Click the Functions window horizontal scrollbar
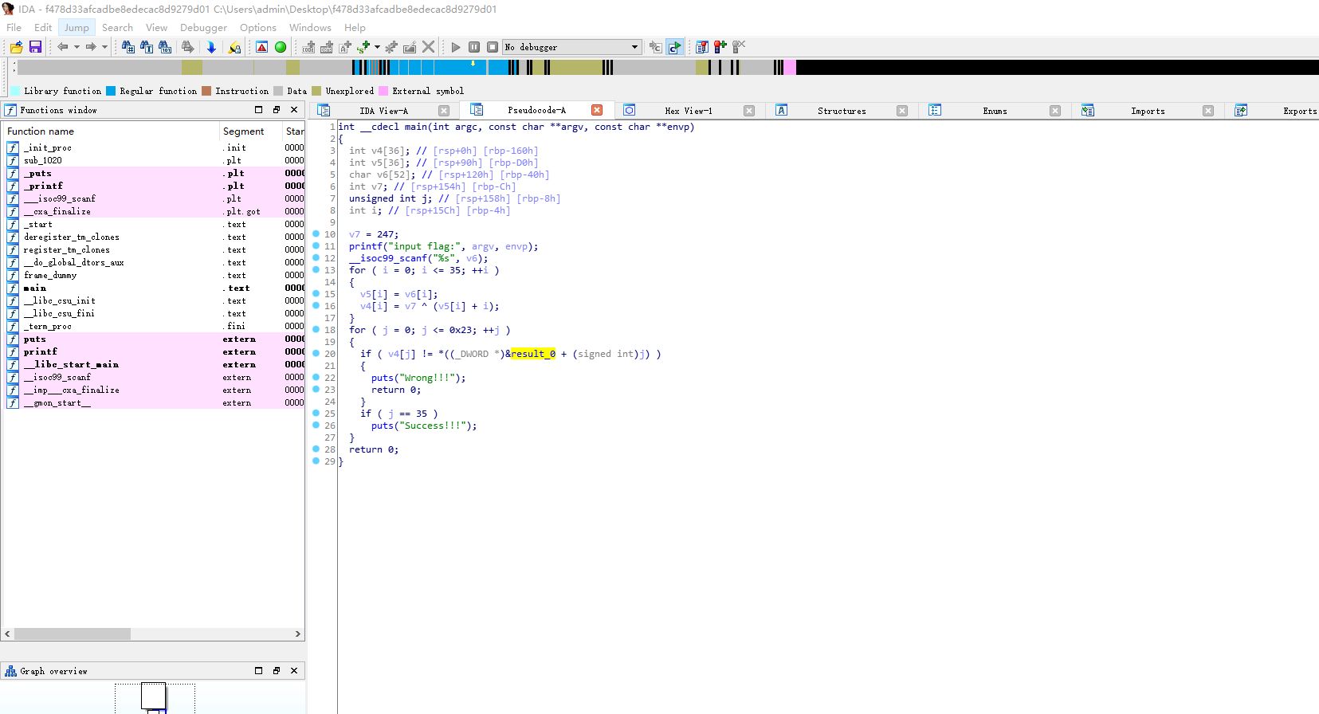The image size is (1319, 714). [73, 634]
